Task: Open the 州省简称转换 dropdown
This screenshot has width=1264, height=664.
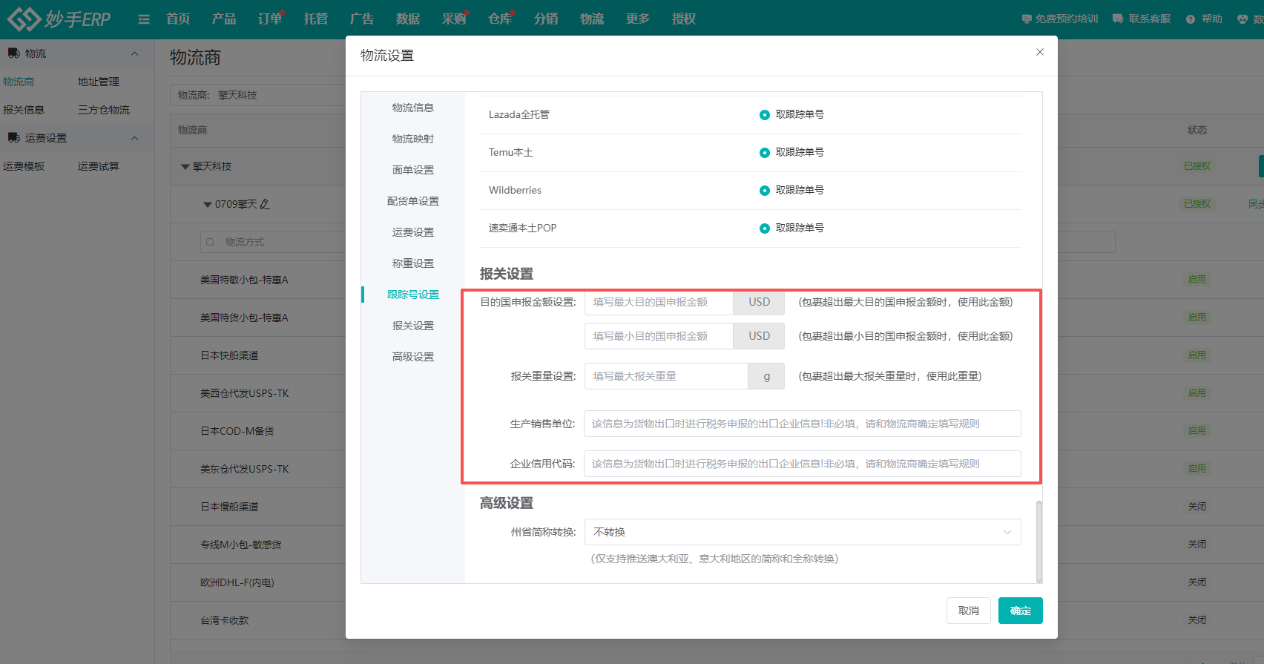Action: (x=802, y=532)
